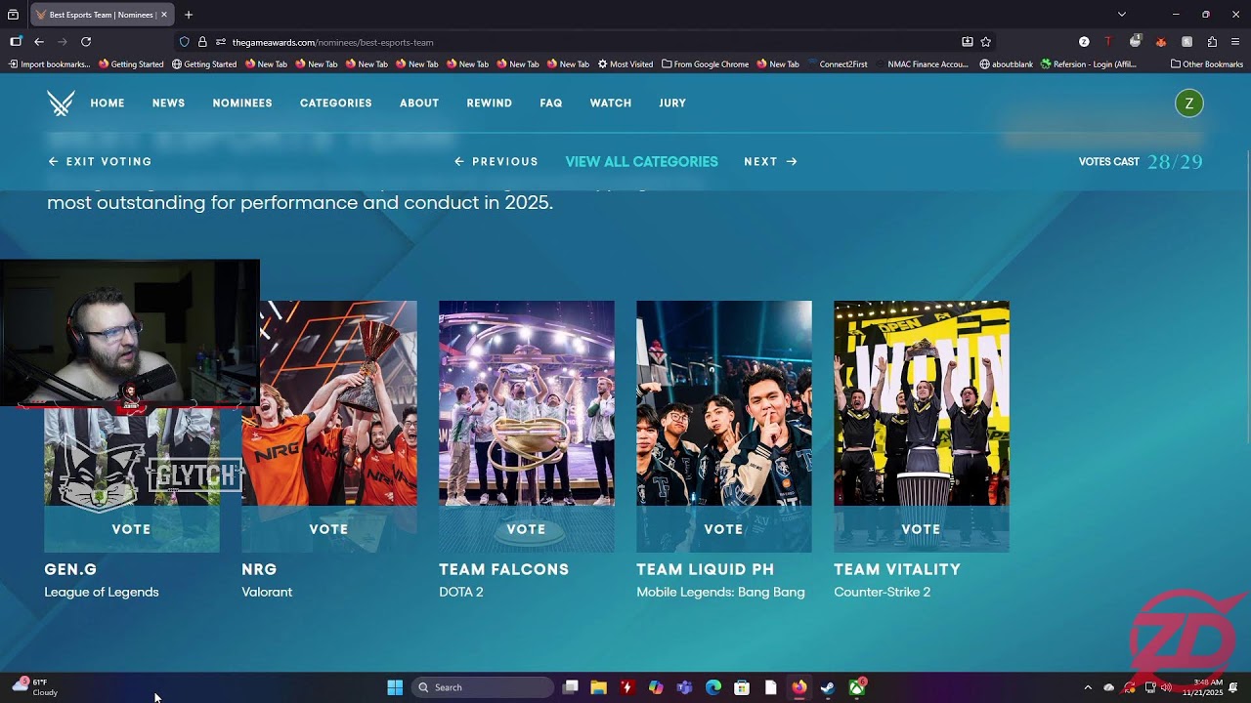Open Windows Start menu
Image resolution: width=1251 pixels, height=703 pixels.
click(395, 687)
